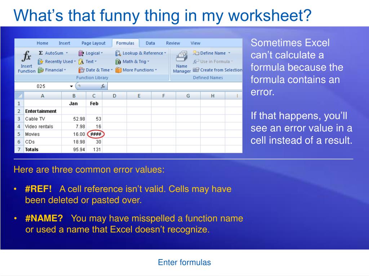This screenshot has width=369, height=276.
Task: Click the 7.98 value cell
Action: click(x=74, y=126)
